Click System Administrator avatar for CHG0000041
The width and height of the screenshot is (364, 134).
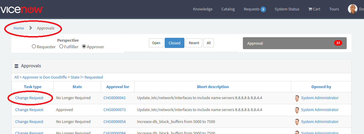click(297, 98)
